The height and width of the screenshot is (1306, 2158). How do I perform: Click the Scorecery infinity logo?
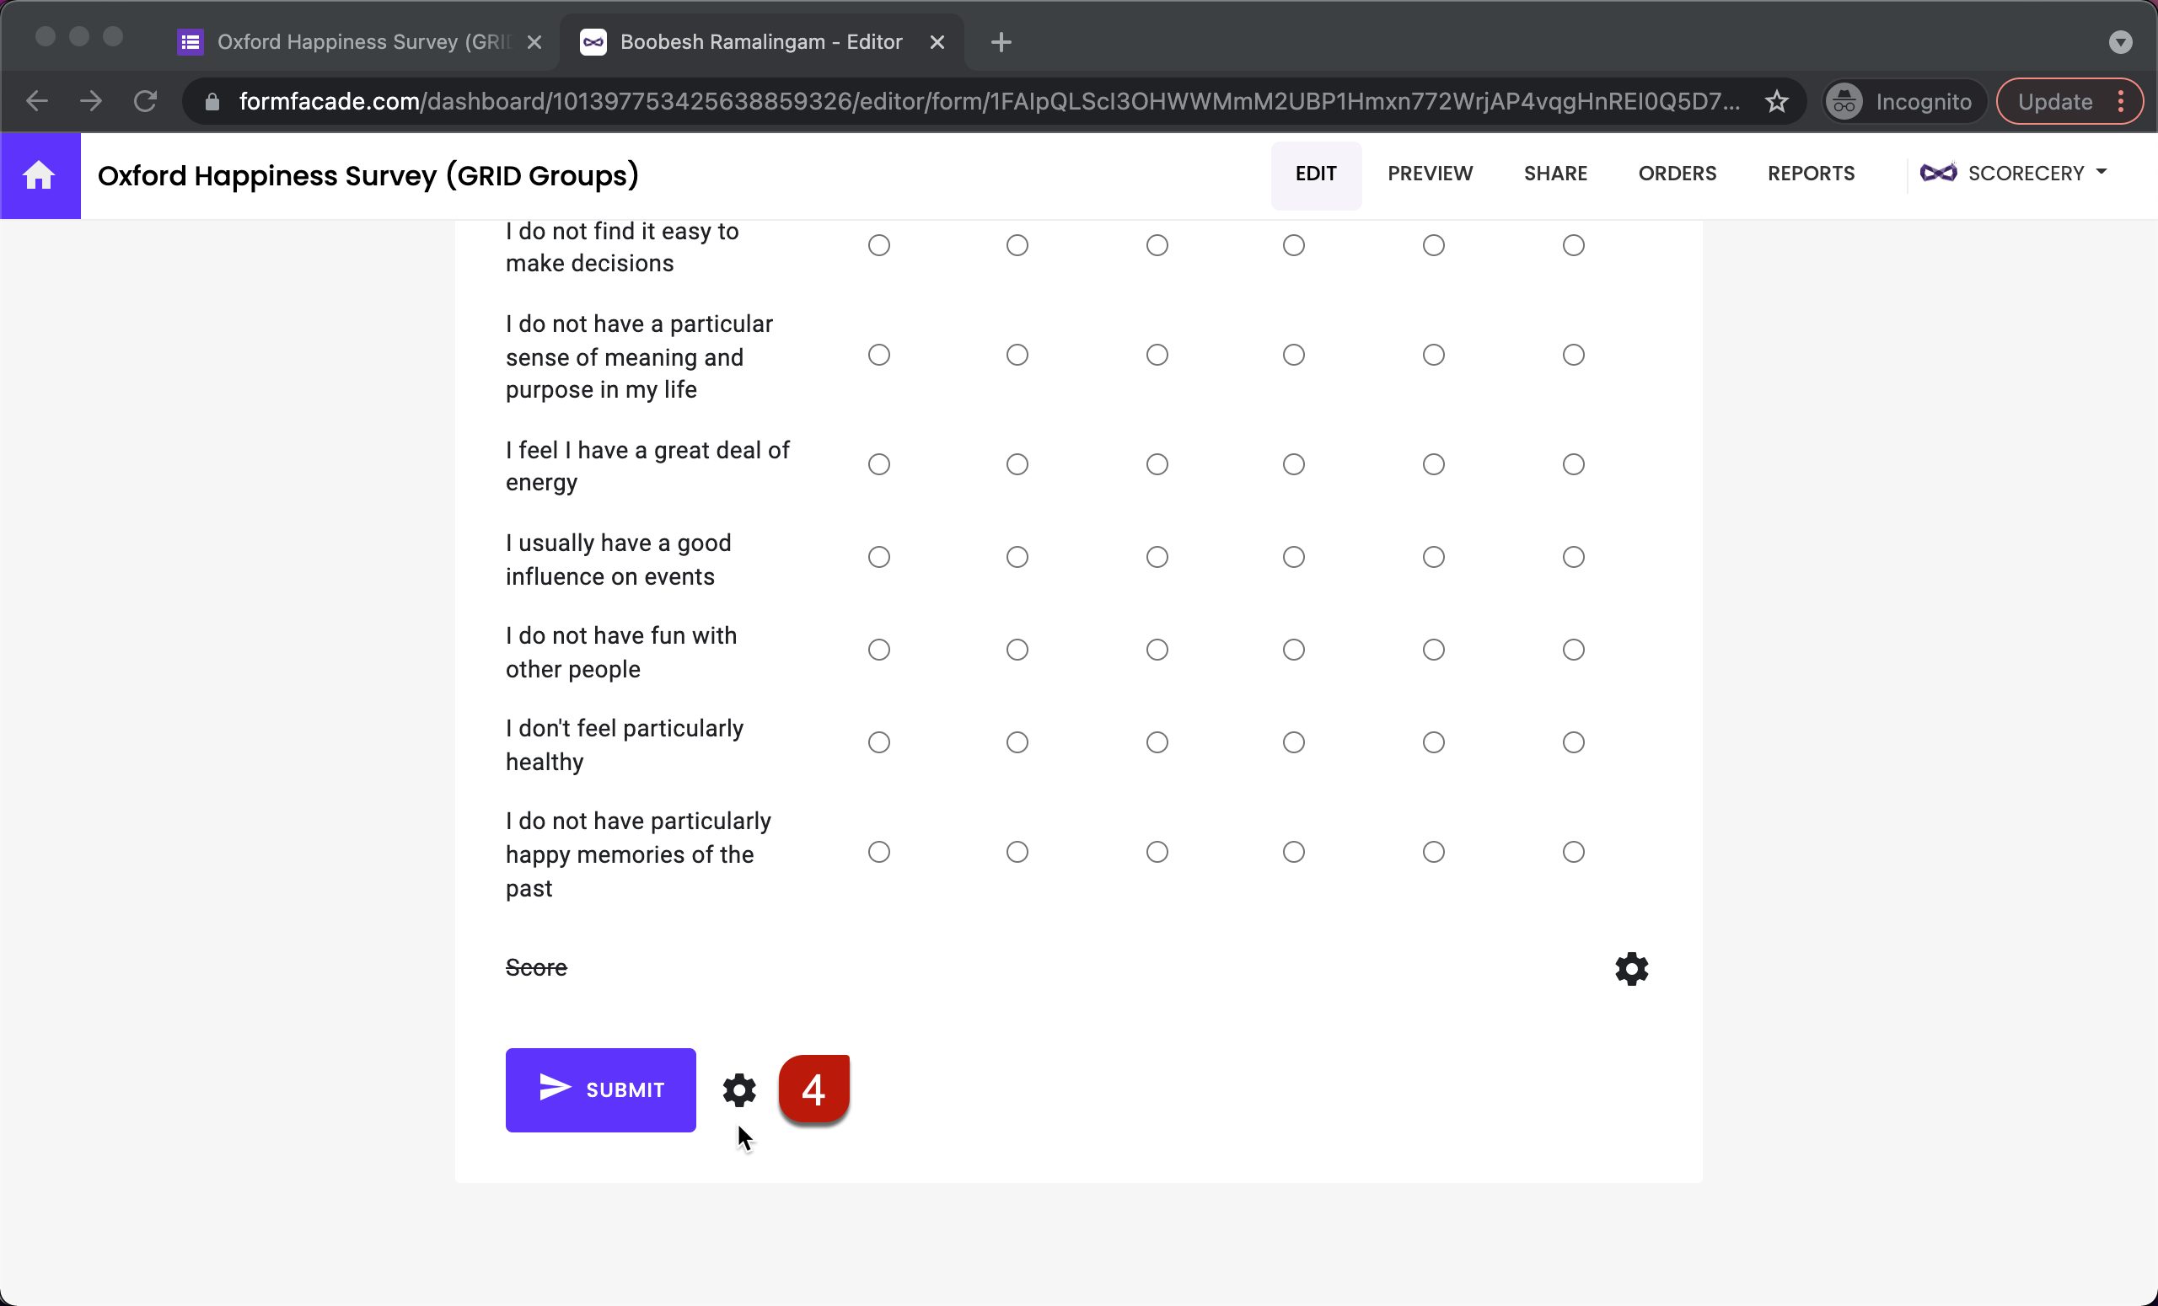tap(1939, 173)
